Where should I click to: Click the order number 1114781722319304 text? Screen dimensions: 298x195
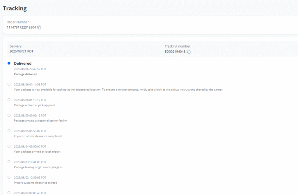pos(21,28)
